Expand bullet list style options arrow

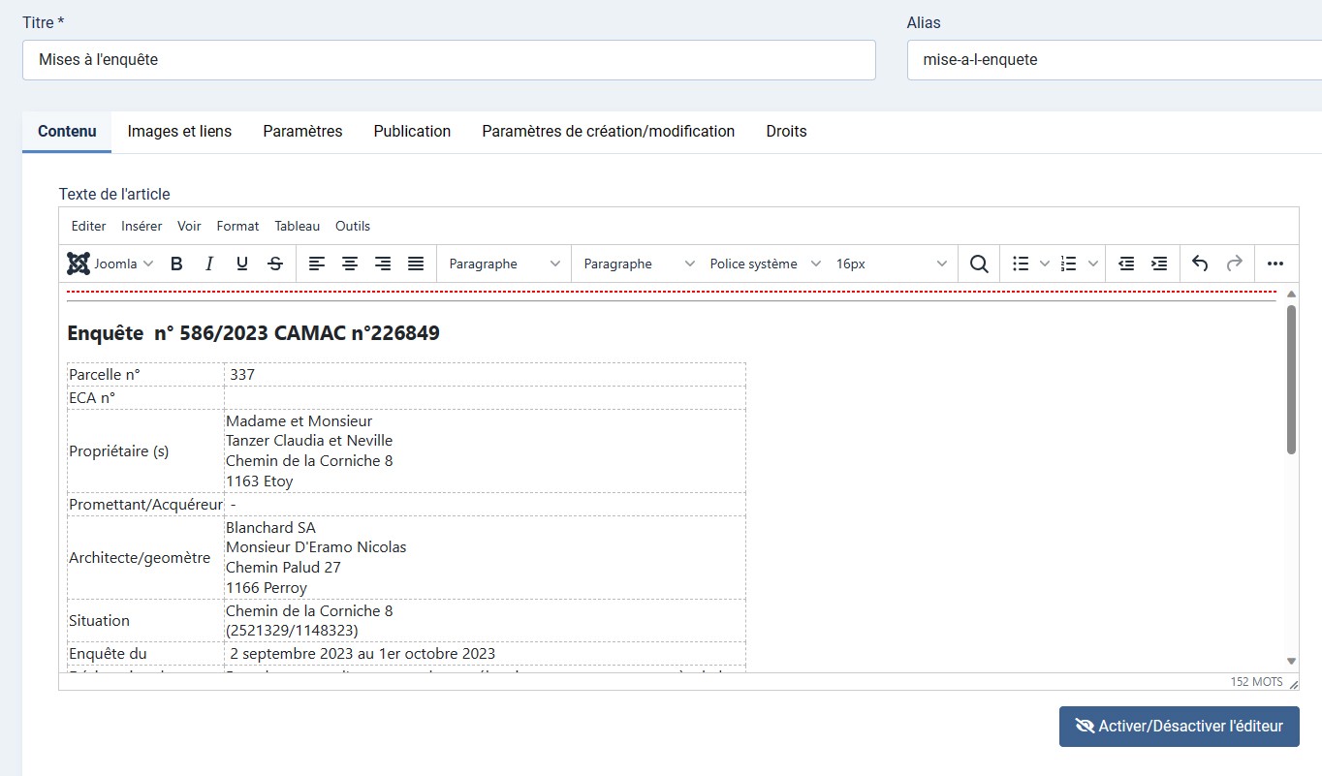(1044, 264)
